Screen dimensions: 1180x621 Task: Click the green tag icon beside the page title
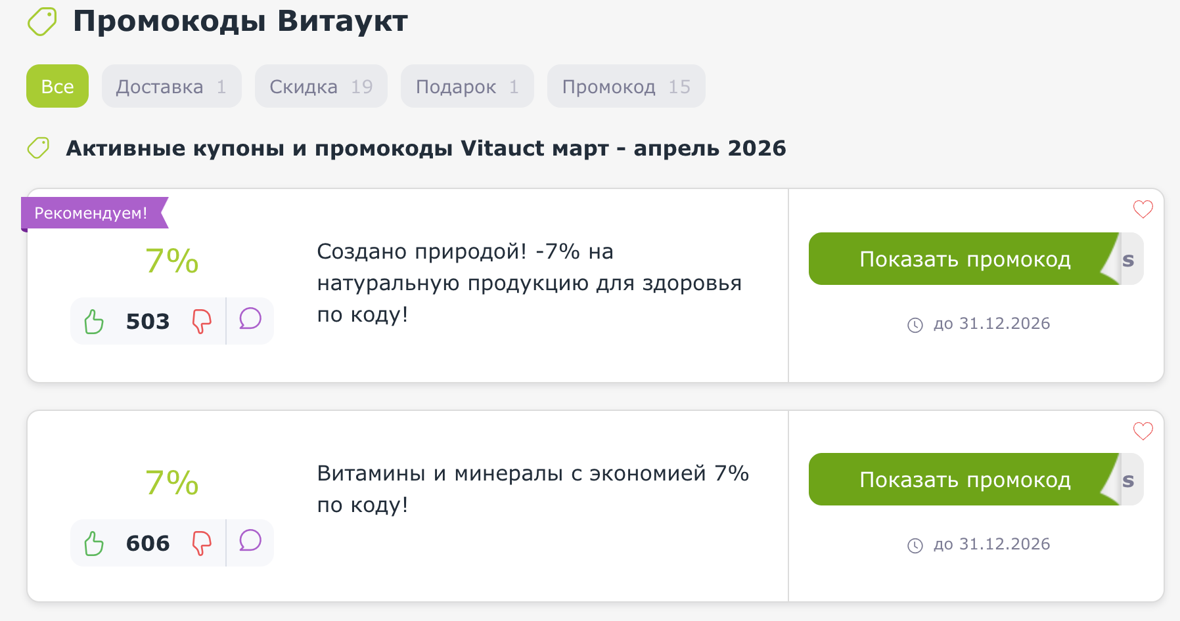click(41, 20)
